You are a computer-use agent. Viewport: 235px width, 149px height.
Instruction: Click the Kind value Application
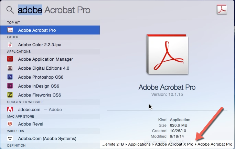coord(180,120)
